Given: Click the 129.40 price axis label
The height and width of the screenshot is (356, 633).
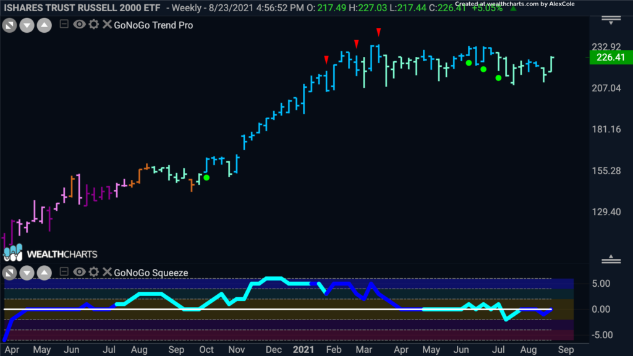Looking at the screenshot, I should (606, 212).
